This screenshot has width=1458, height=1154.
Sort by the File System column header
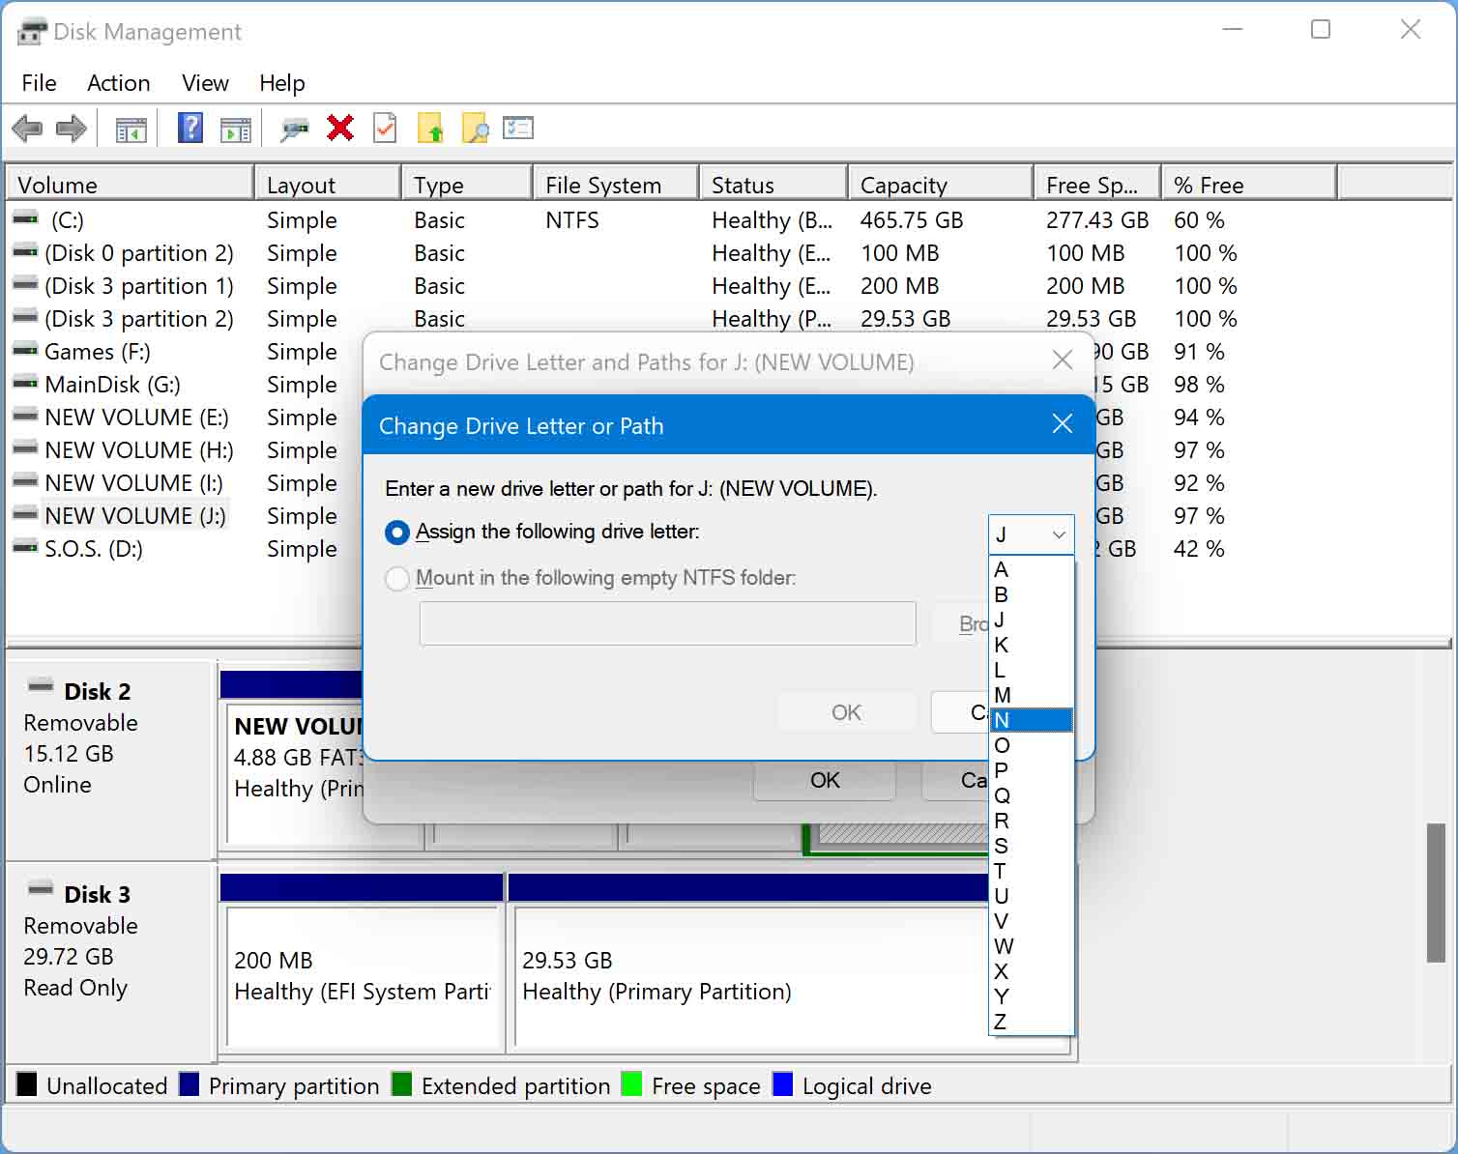(616, 185)
